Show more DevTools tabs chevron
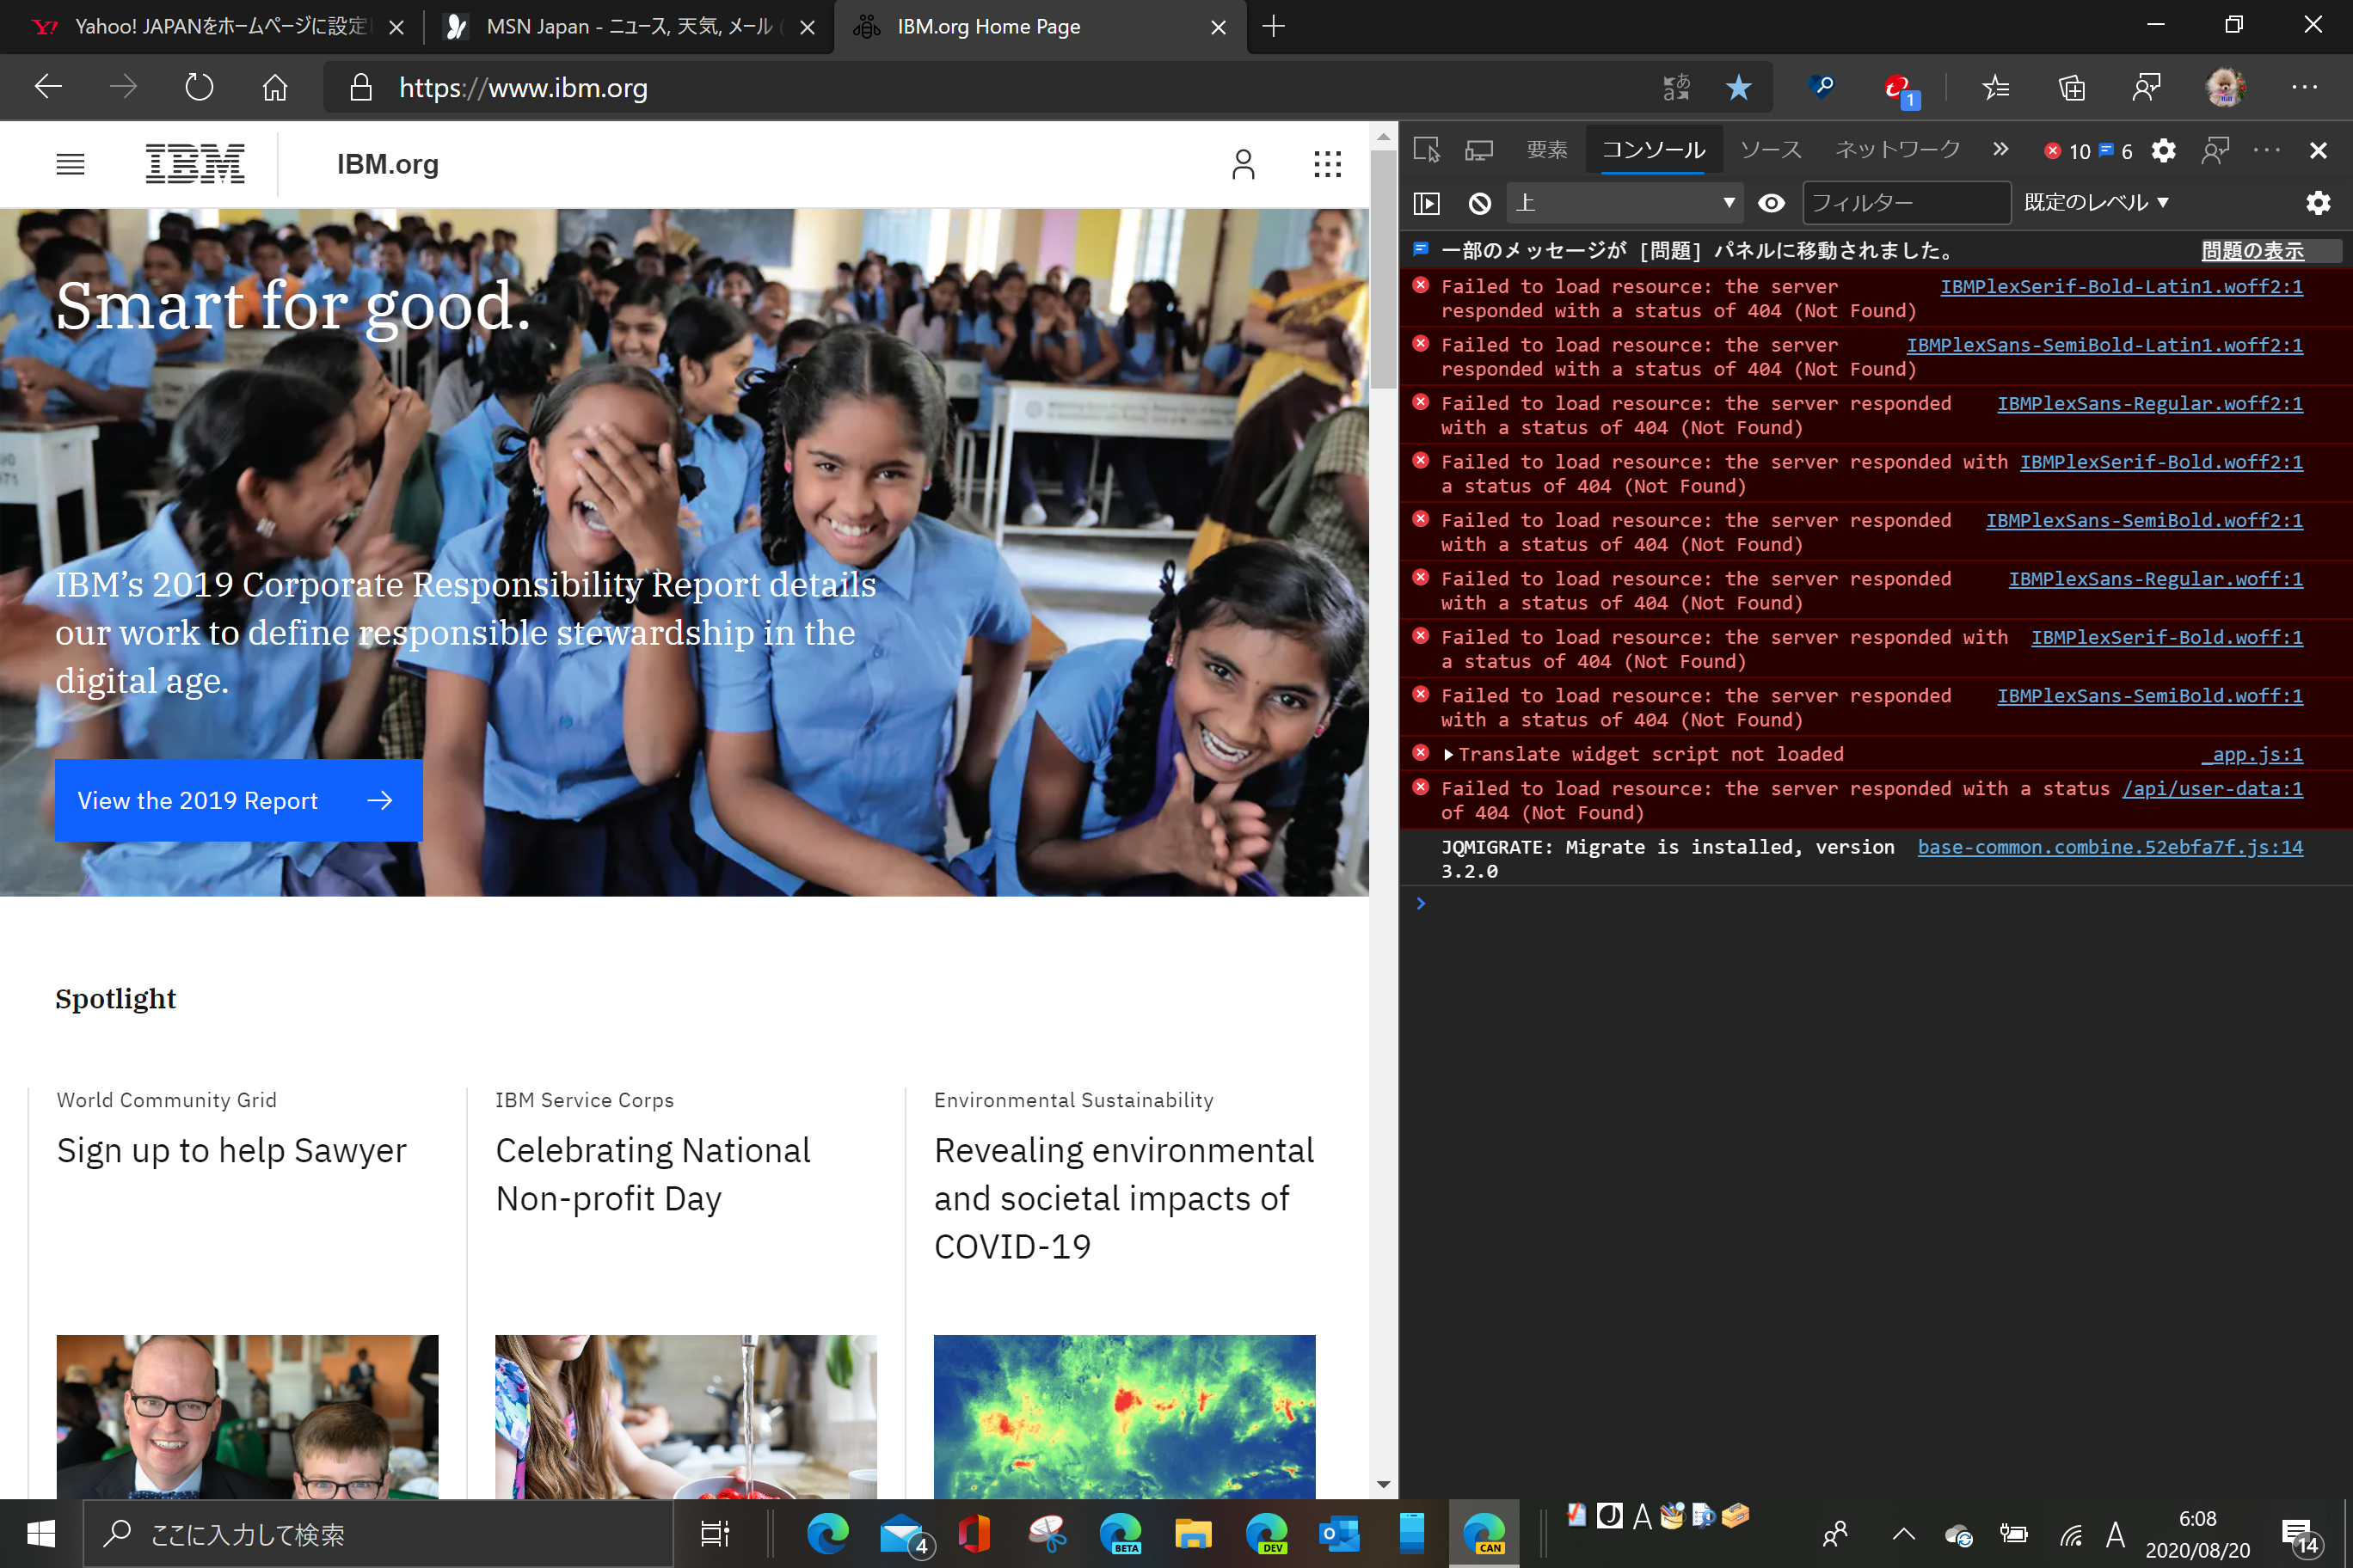This screenshot has height=1568, width=2353. 2000,149
